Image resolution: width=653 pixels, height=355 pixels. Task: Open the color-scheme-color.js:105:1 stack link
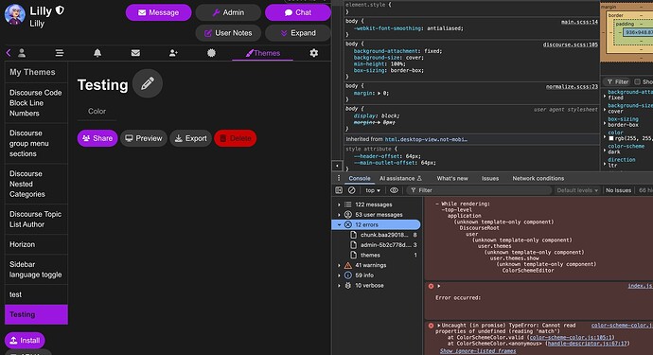coord(571,338)
